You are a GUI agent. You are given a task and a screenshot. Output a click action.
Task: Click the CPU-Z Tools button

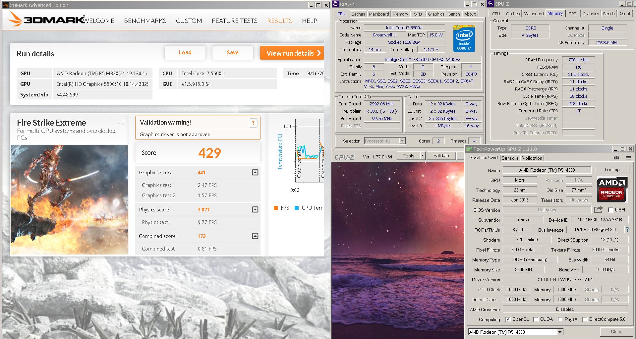[408, 155]
